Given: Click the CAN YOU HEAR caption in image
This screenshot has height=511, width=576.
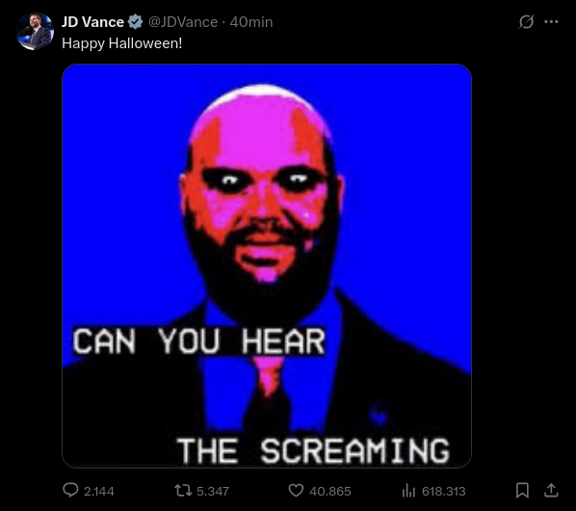Looking at the screenshot, I should pyautogui.click(x=198, y=341).
